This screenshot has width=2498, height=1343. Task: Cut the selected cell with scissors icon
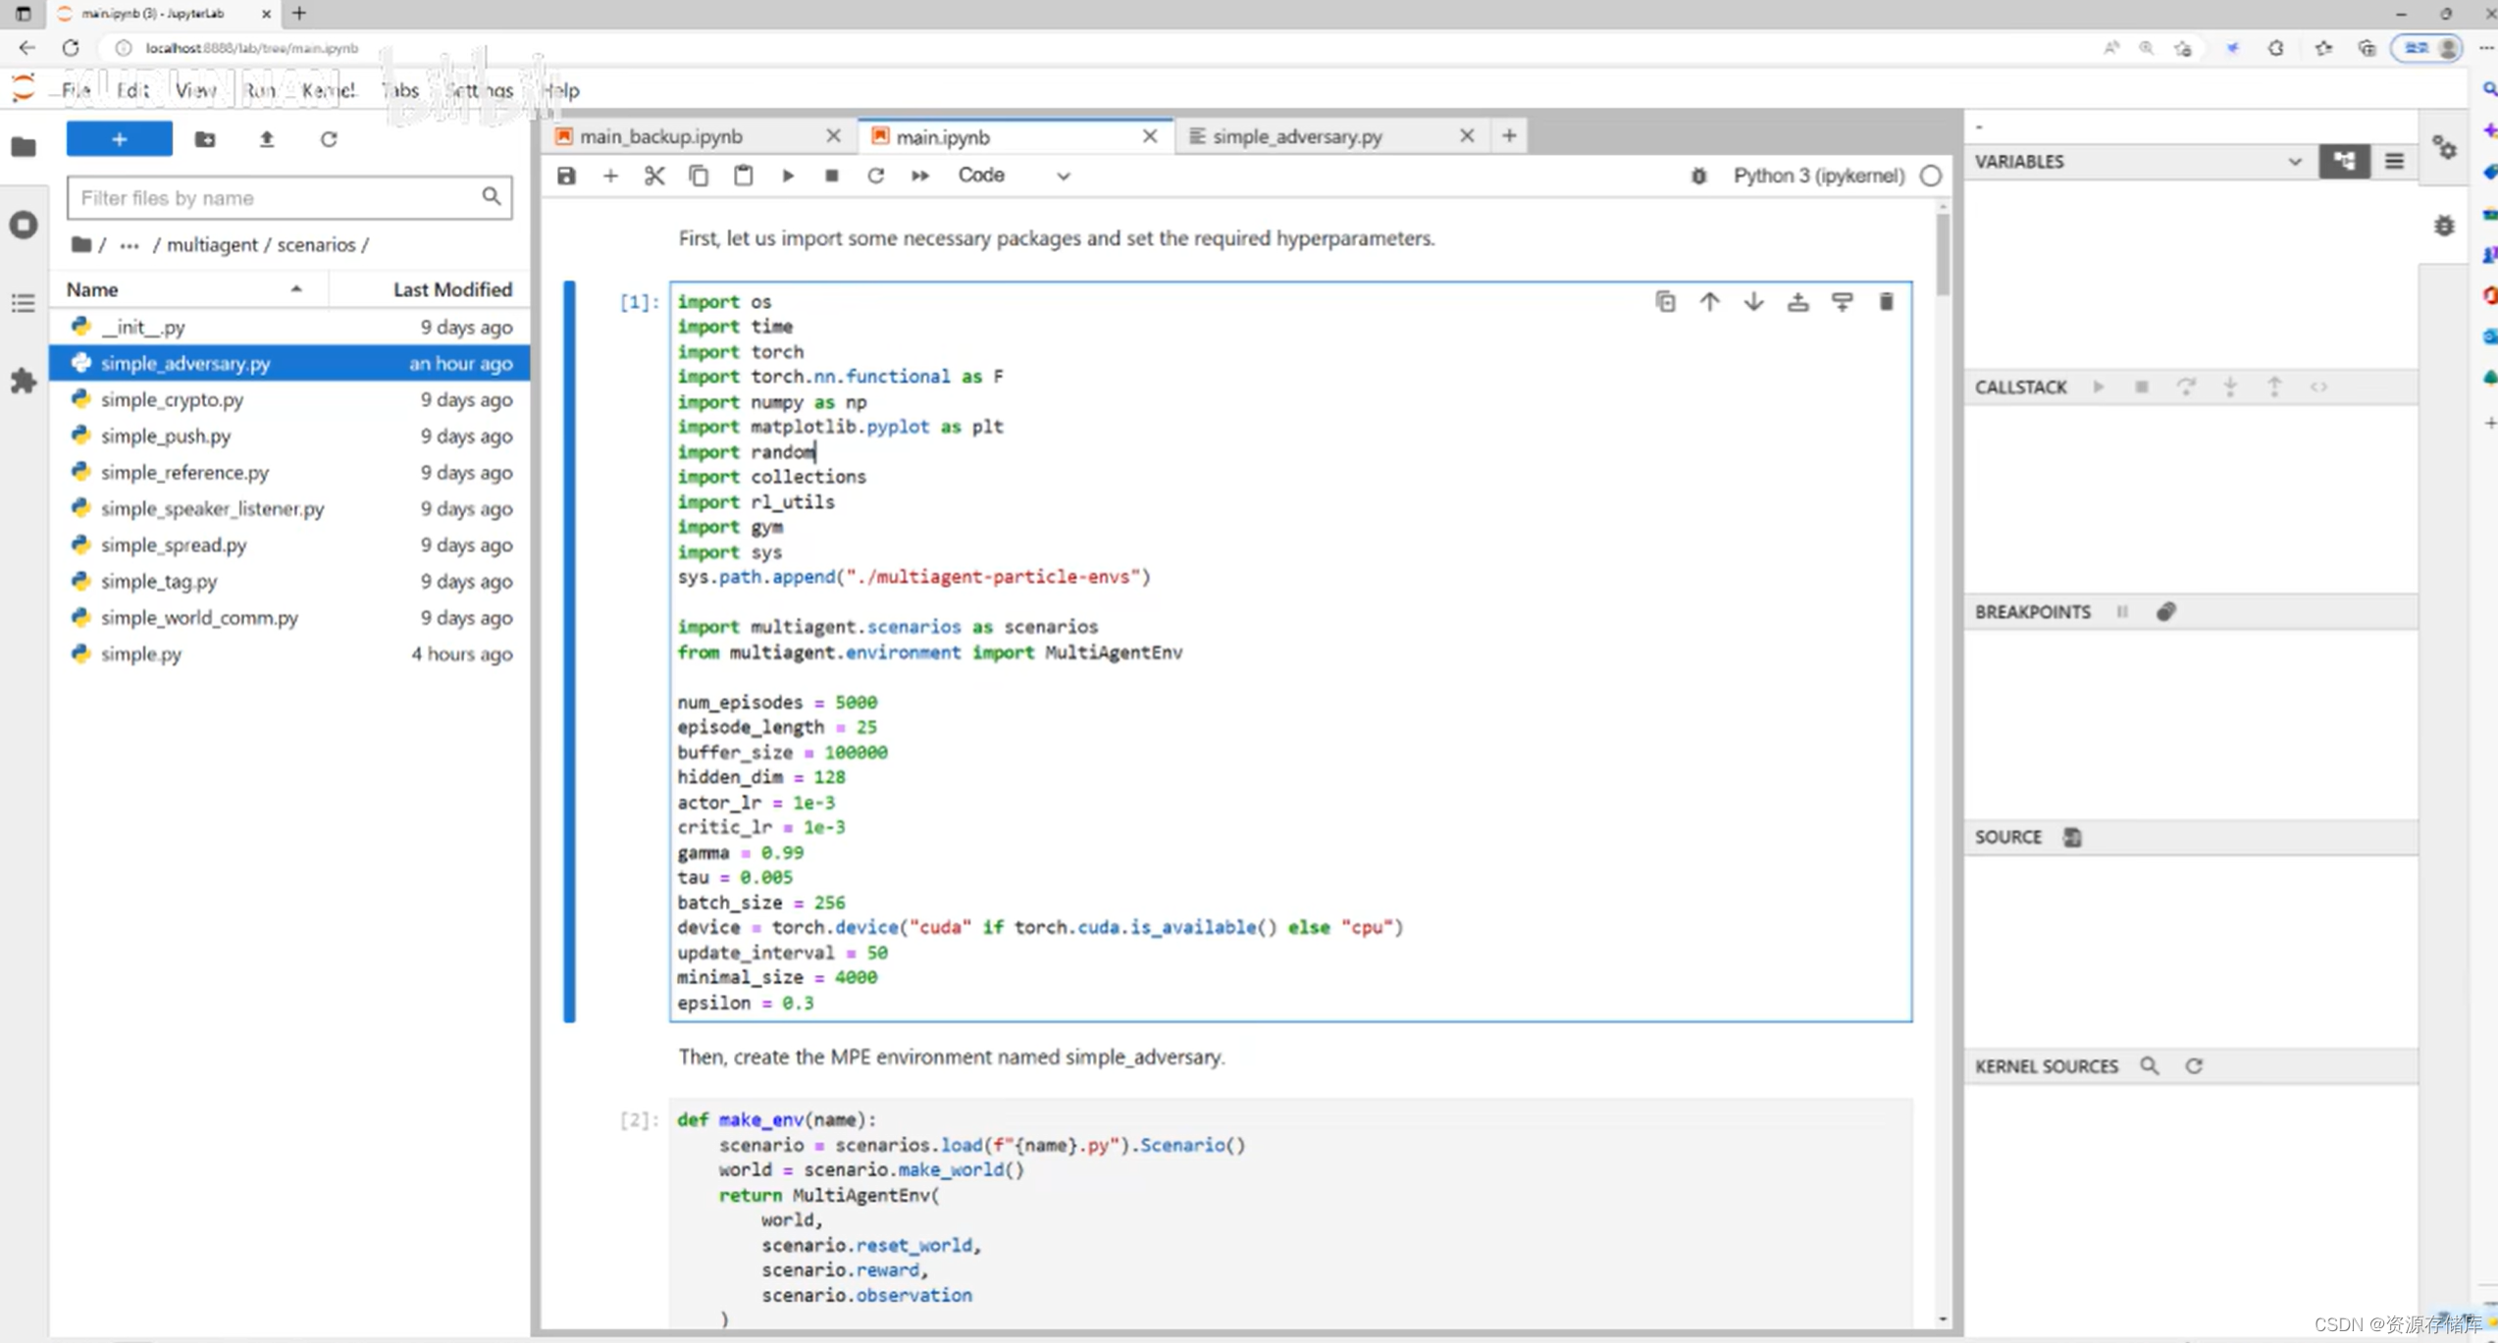(654, 176)
